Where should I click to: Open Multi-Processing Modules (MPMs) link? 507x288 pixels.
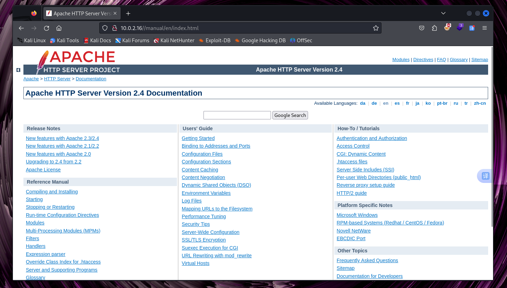click(63, 231)
